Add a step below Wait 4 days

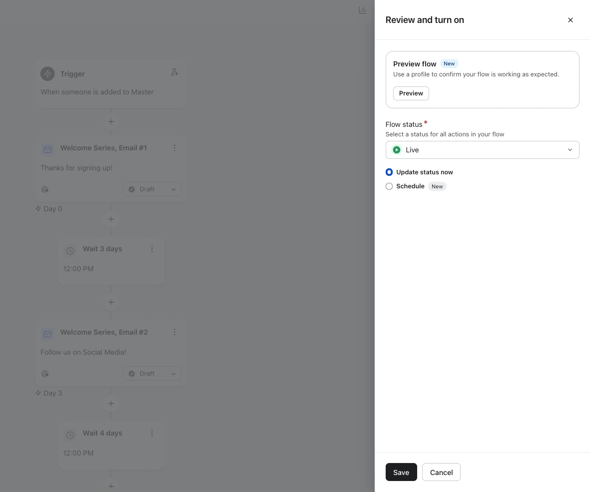[111, 486]
